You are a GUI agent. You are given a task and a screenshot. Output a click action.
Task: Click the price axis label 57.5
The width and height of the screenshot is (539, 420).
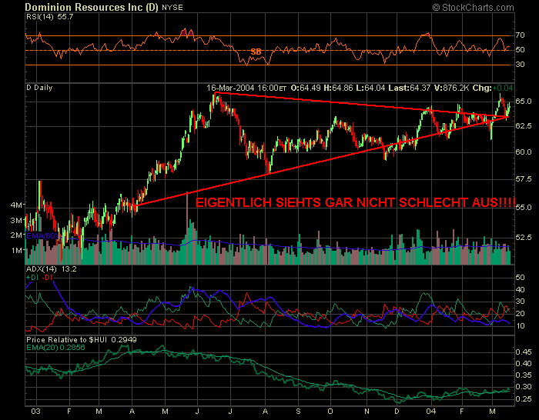point(523,179)
